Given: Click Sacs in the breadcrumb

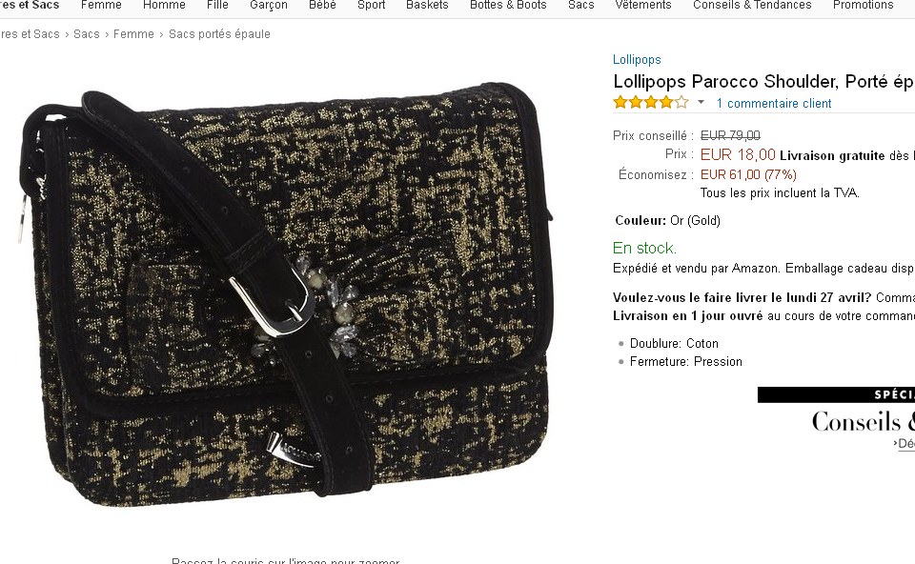Looking at the screenshot, I should [87, 34].
